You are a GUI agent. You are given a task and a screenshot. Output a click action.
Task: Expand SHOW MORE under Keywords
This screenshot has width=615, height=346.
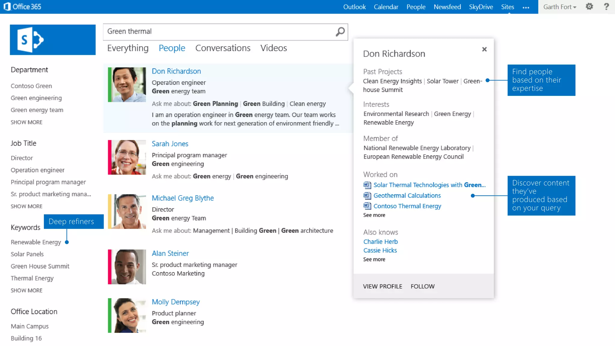pos(26,290)
